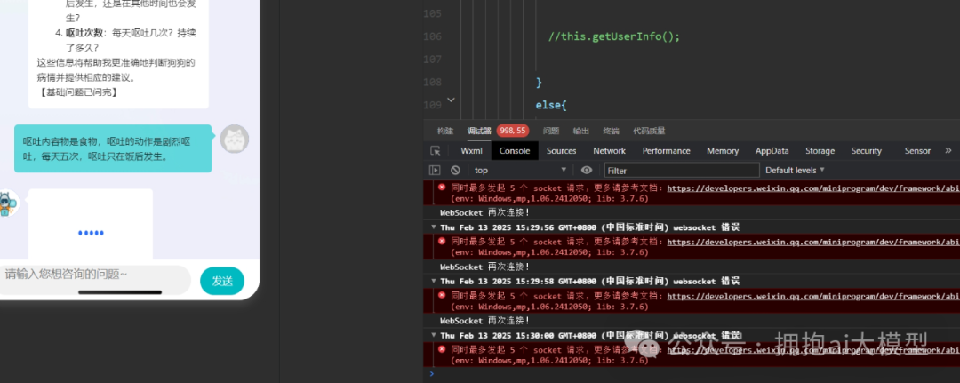960x383 pixels.
Task: Open the Default levels dropdown
Action: point(795,170)
